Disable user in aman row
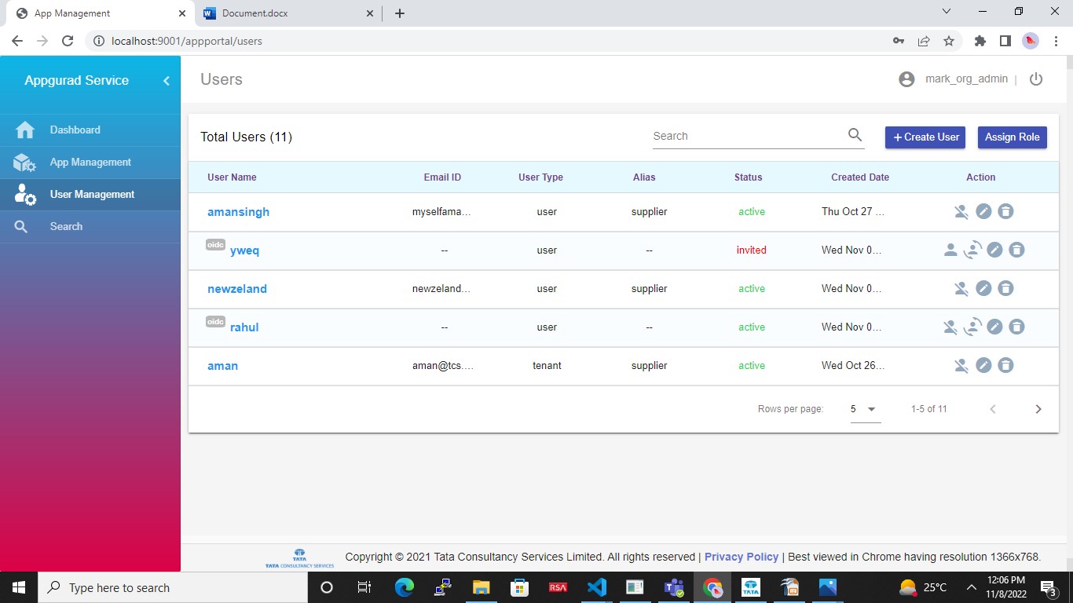 tap(961, 365)
